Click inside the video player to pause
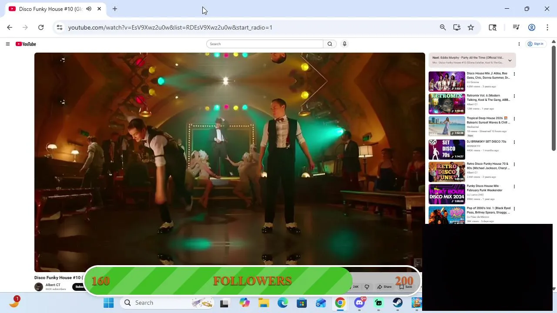The width and height of the screenshot is (557, 313). (230, 162)
